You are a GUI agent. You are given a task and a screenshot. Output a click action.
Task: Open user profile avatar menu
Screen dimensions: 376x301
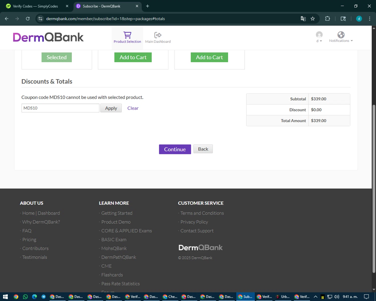319,37
